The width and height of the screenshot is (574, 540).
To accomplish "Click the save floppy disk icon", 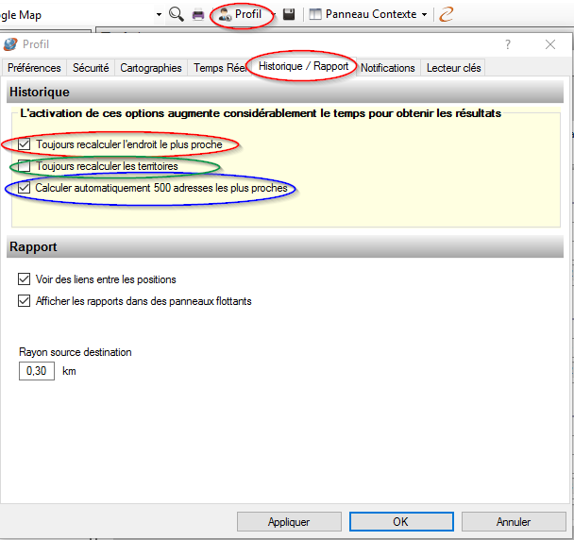I will point(289,14).
